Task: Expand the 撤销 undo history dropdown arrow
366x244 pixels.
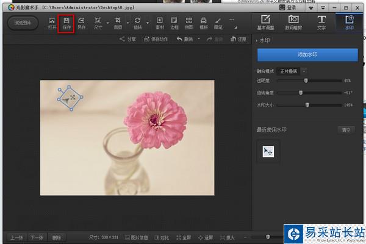Action: (x=199, y=39)
